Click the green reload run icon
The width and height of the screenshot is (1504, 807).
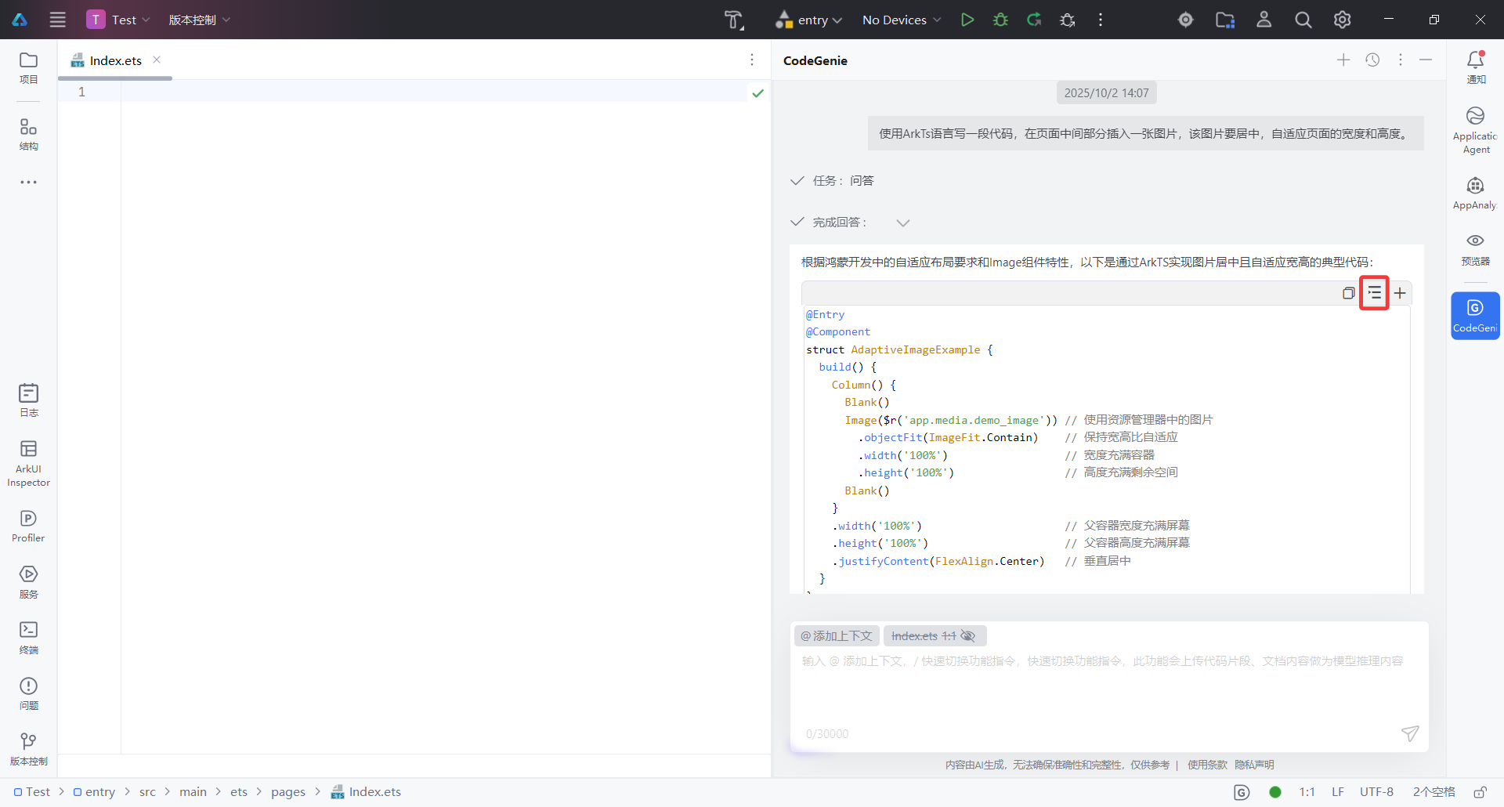click(1034, 20)
